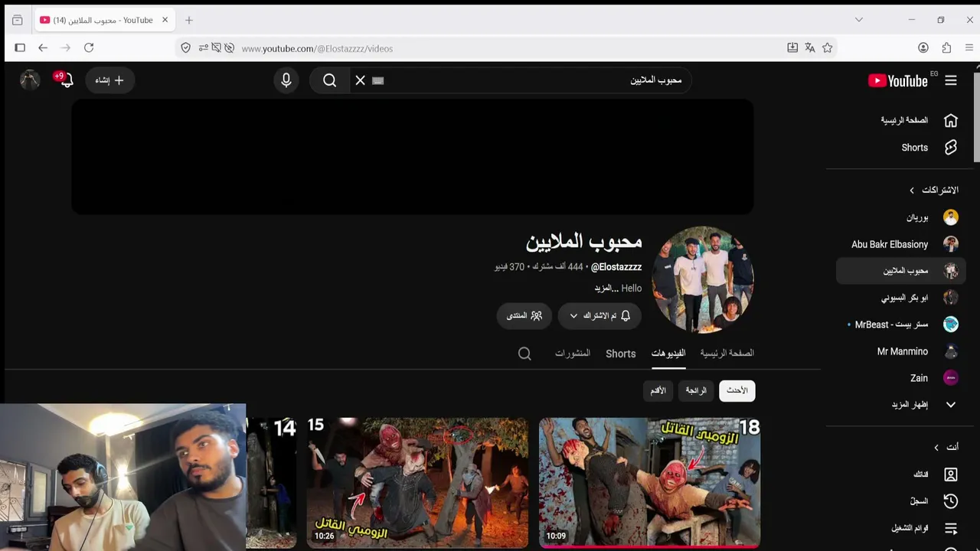Click the install/save page icon in address bar
Screen dimensions: 980x551
click(792, 47)
